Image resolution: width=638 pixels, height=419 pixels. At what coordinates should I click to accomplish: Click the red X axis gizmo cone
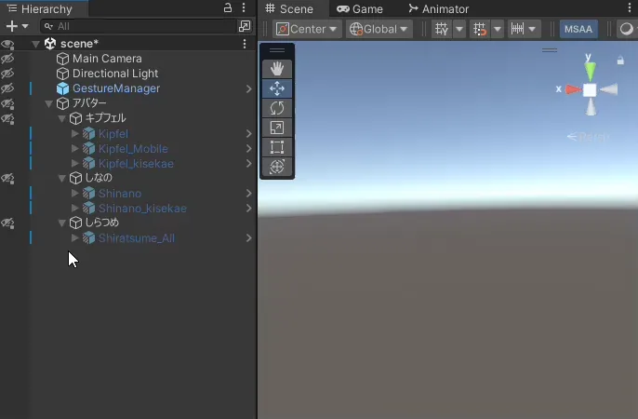(x=574, y=89)
